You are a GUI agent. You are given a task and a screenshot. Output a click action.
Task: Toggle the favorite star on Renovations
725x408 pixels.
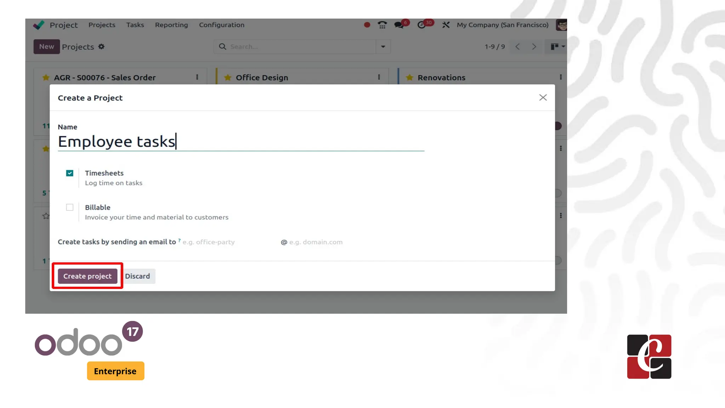coord(410,78)
